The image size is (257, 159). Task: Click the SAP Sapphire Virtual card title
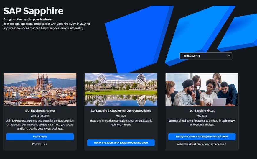pos(202,111)
